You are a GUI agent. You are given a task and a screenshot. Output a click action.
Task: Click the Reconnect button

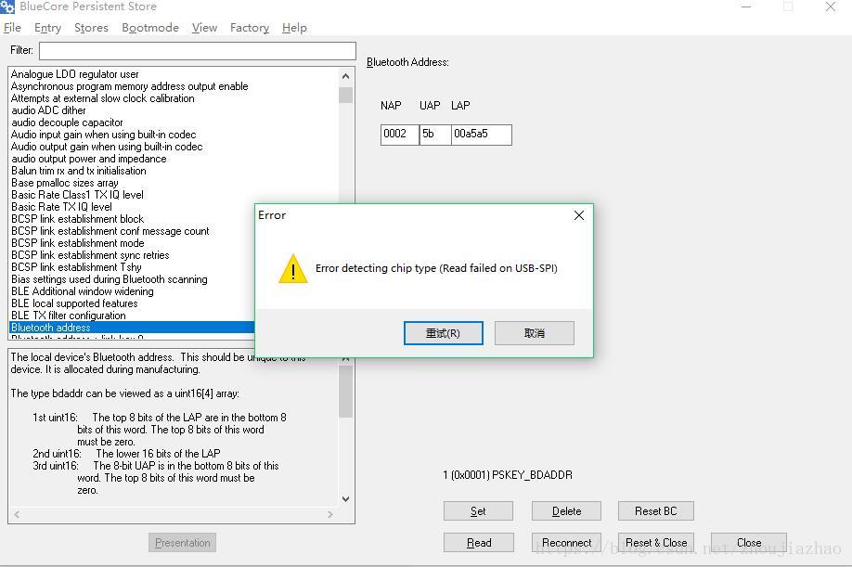[x=566, y=543]
